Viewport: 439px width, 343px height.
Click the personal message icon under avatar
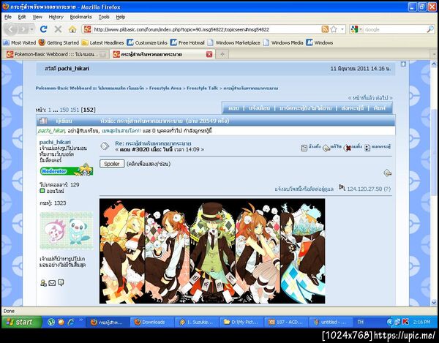click(x=61, y=283)
